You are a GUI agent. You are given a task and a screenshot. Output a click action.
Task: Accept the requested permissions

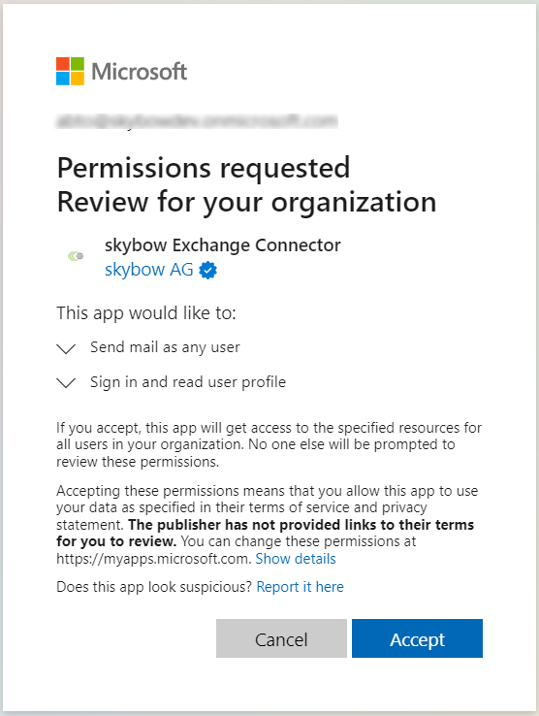tap(417, 638)
